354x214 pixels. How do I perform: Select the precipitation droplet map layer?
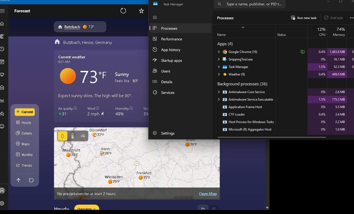tap(63, 136)
